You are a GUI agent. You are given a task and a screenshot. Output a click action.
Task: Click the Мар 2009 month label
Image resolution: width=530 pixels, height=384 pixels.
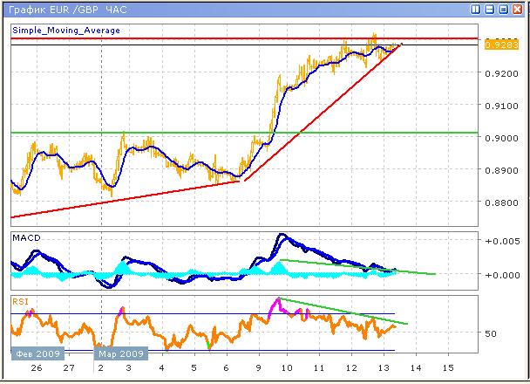coord(120,354)
